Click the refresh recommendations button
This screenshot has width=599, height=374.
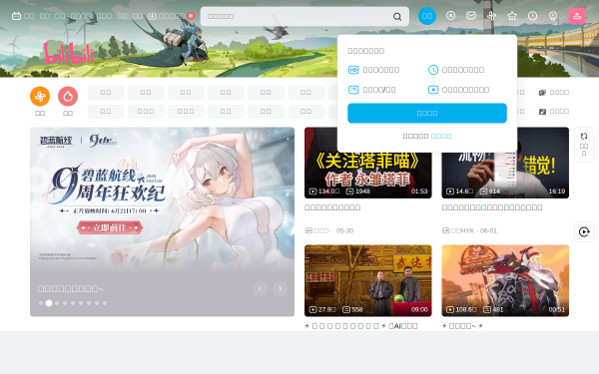pyautogui.click(x=584, y=145)
